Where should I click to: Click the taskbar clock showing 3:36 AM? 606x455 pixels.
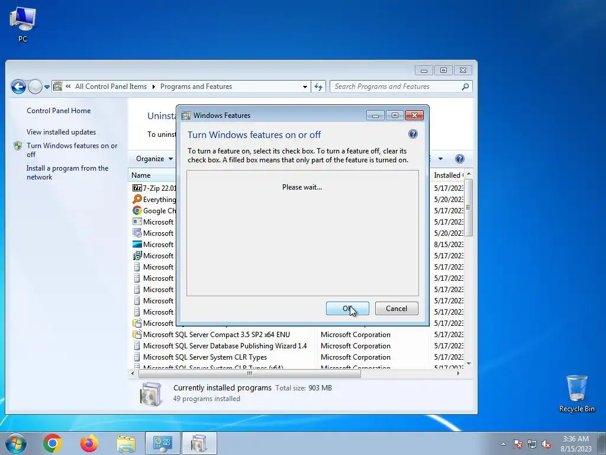point(576,444)
